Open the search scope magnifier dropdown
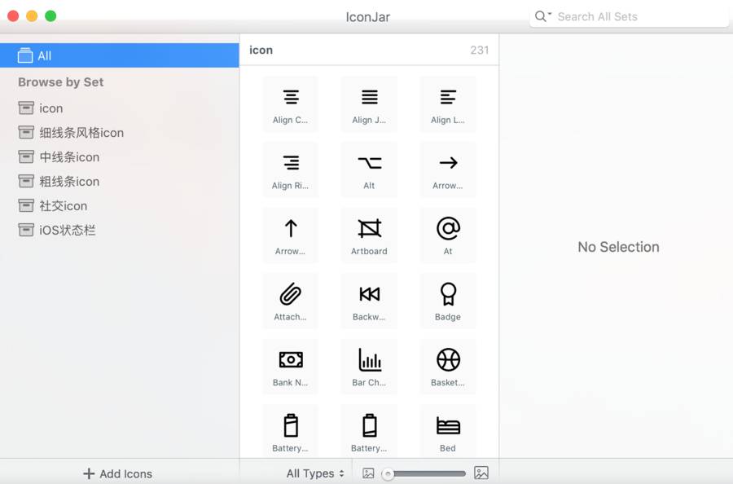The height and width of the screenshot is (484, 733). pos(542,16)
